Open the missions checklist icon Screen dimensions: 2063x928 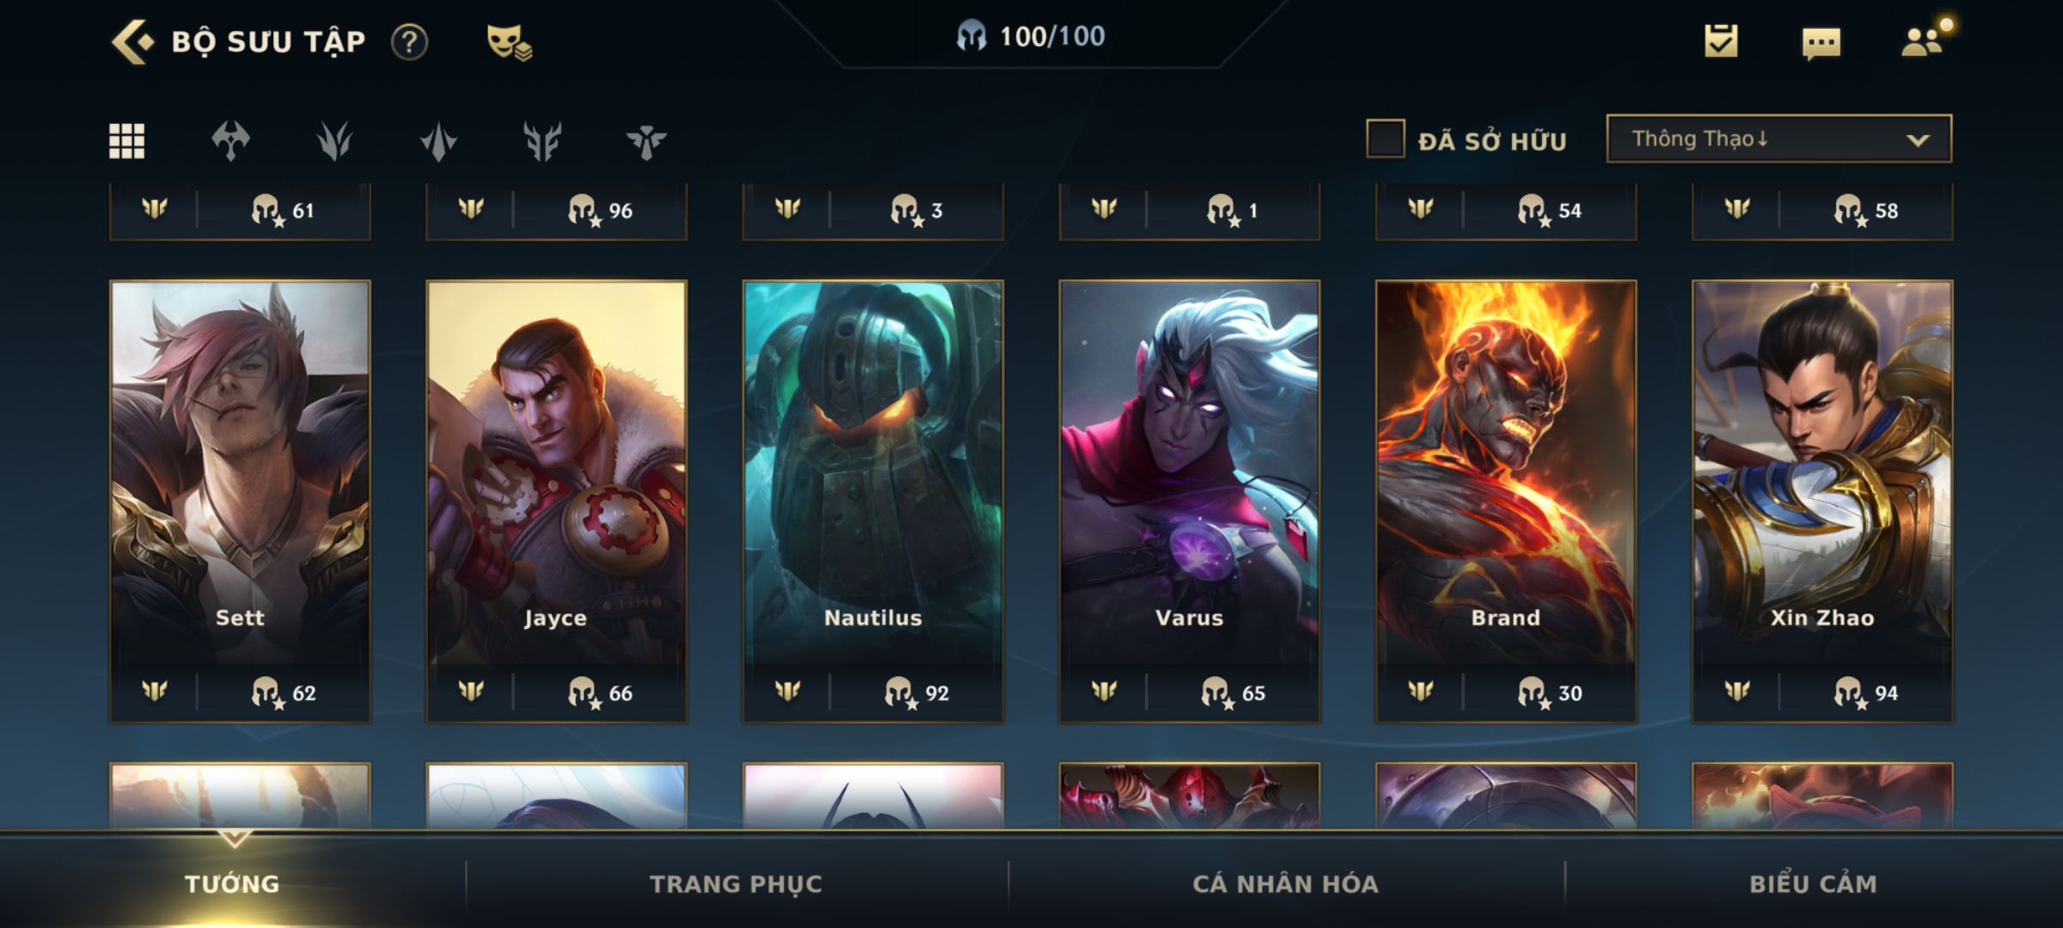1721,40
